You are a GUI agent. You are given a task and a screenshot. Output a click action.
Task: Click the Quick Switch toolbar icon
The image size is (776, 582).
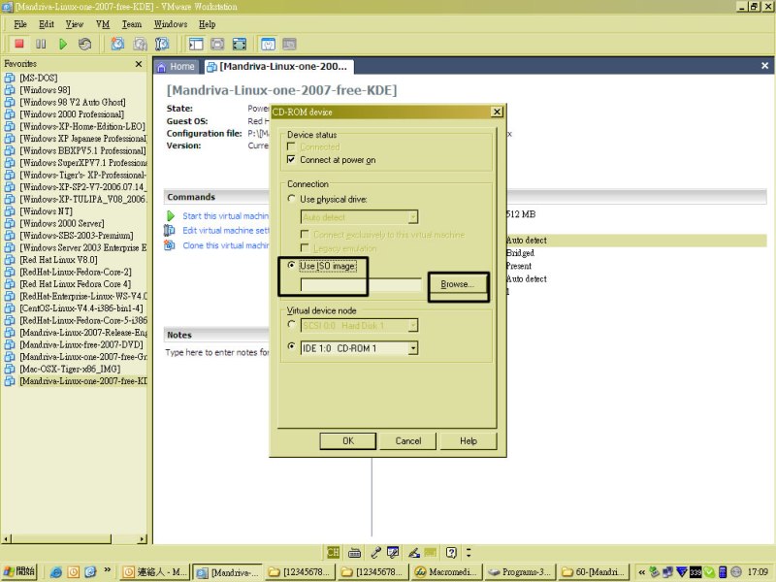coord(239,44)
